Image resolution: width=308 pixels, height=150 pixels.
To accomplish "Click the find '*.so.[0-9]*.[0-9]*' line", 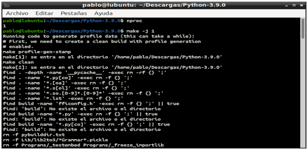I will 83,93.
